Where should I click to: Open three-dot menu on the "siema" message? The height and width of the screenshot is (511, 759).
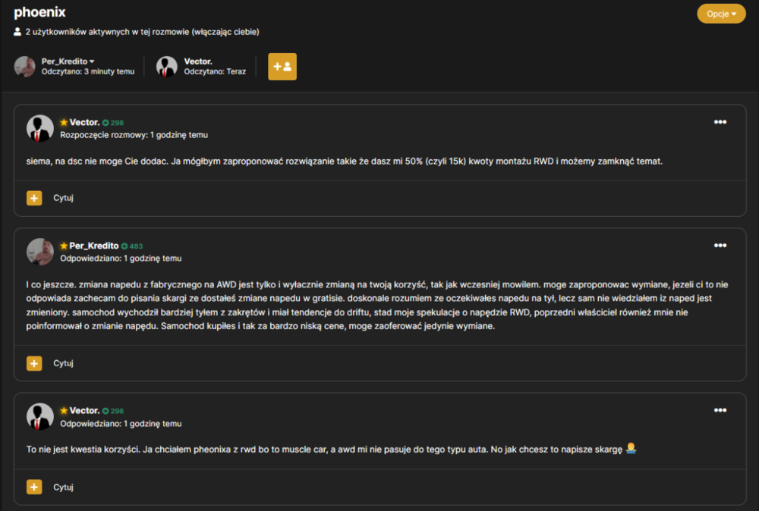[x=720, y=122]
